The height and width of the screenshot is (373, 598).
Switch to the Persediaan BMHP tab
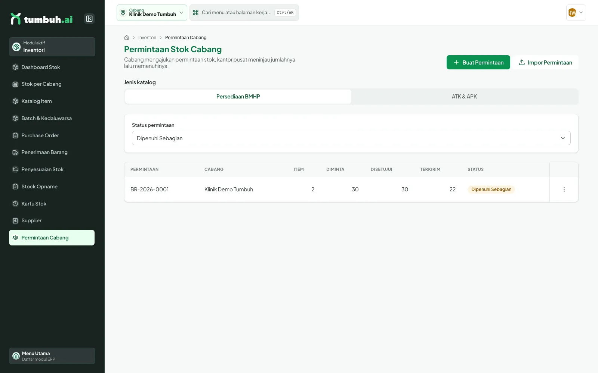238,97
